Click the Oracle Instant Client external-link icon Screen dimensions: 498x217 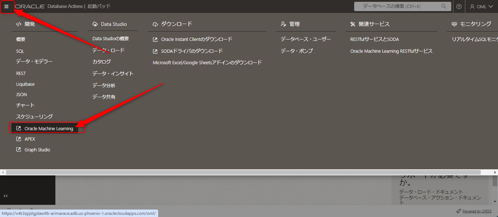155,39
